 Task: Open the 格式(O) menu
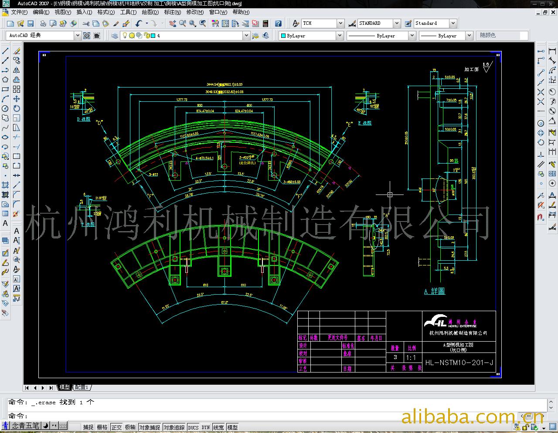[x=106, y=12]
